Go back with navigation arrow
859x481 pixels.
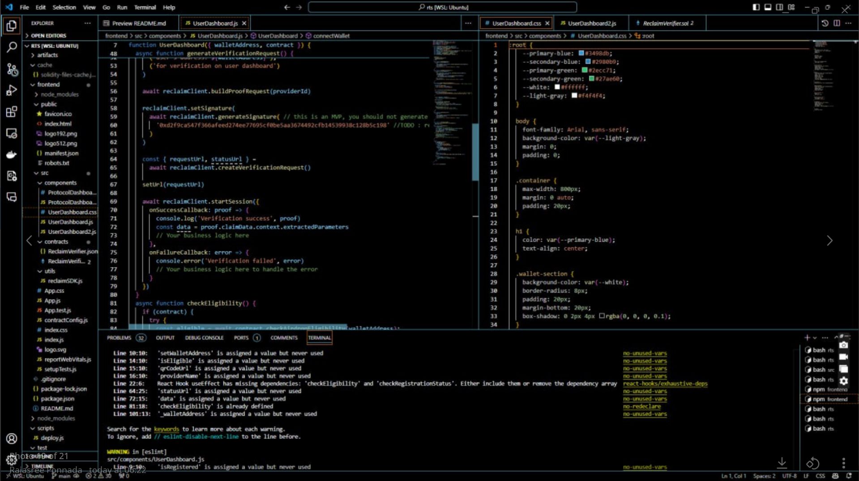point(287,7)
